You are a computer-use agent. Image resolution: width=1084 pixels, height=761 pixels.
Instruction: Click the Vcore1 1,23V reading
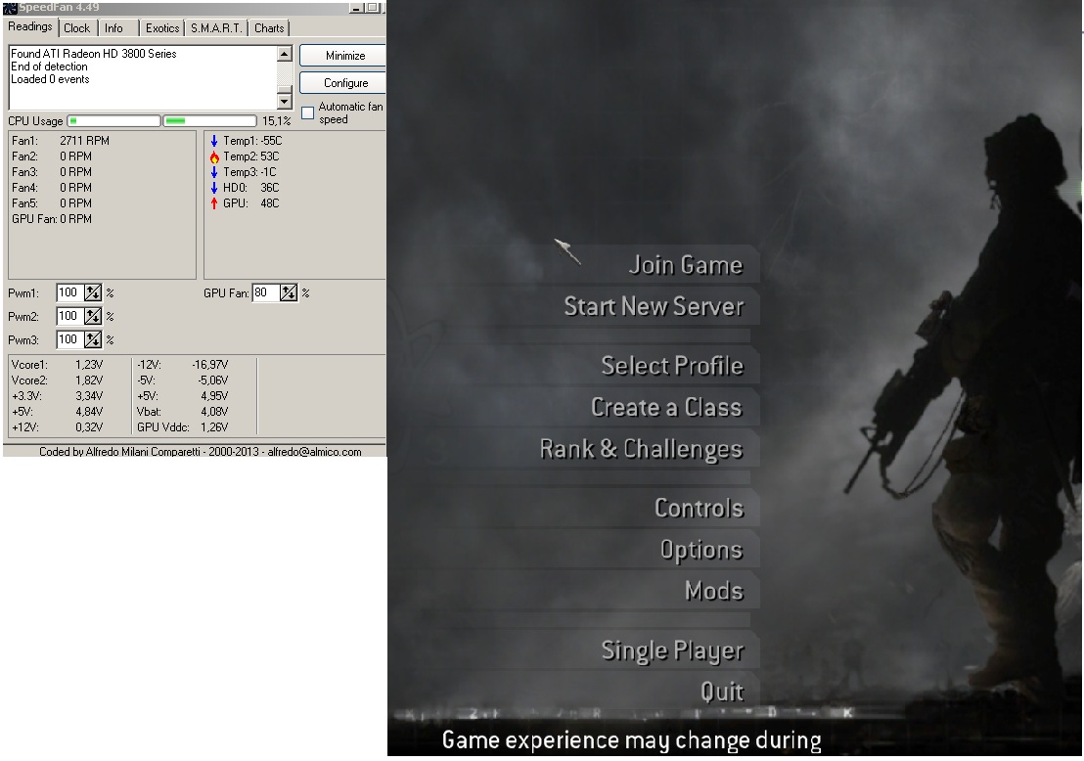58,365
